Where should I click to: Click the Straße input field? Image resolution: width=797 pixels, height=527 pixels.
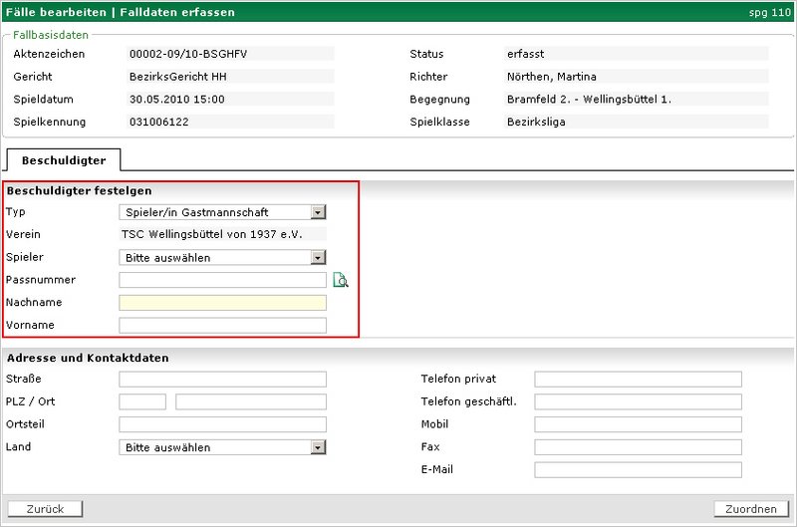(222, 380)
